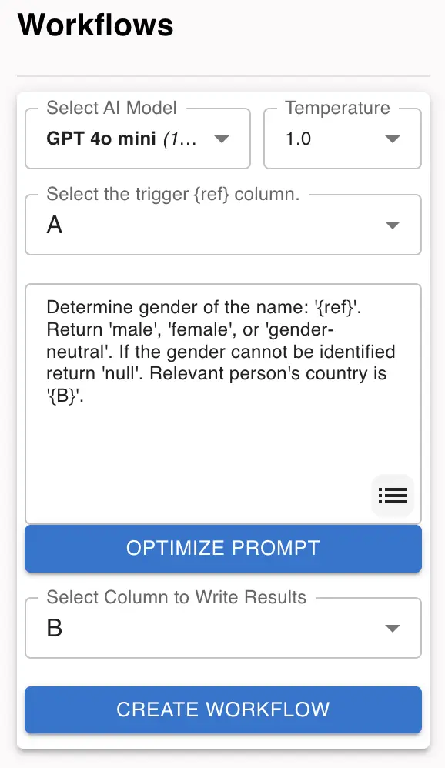Click the CREATE WORKFLOW button

pyautogui.click(x=223, y=710)
